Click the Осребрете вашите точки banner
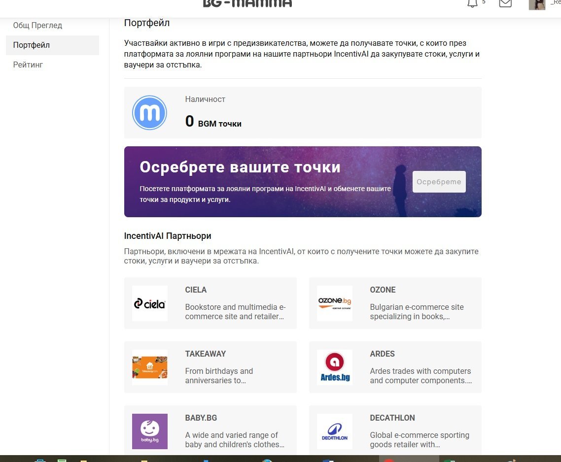 coord(266,181)
